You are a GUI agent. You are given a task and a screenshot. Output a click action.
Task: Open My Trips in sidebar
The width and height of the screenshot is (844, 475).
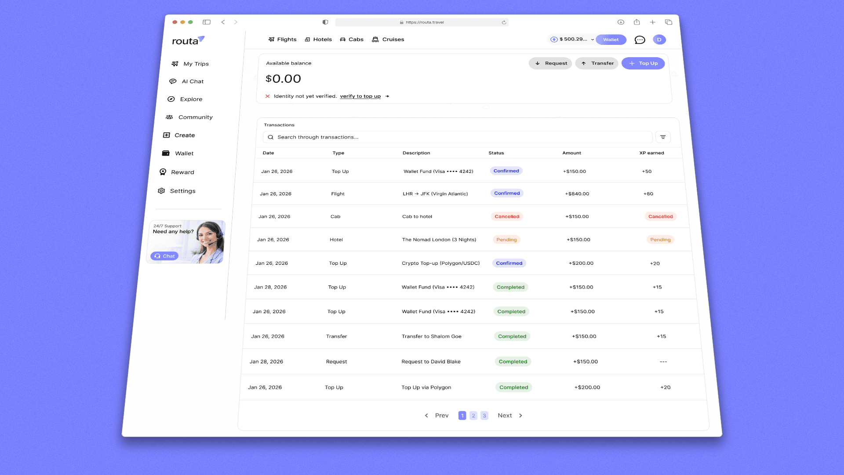click(190, 64)
